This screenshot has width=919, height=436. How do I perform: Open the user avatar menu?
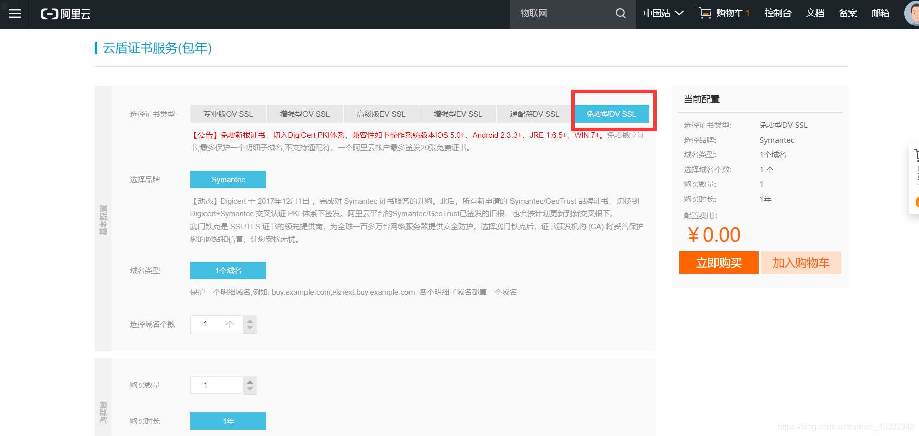(912, 13)
